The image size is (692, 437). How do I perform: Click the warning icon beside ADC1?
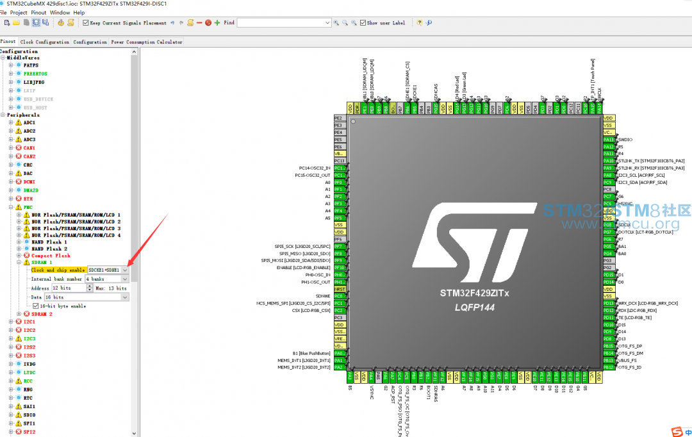[x=19, y=123]
